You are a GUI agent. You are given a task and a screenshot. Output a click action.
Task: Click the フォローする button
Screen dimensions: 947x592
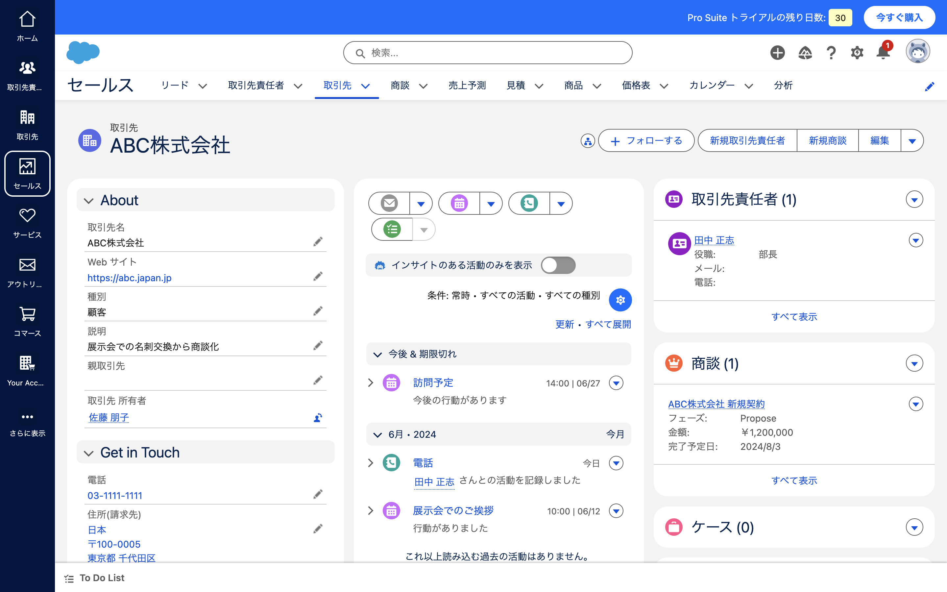point(646,140)
